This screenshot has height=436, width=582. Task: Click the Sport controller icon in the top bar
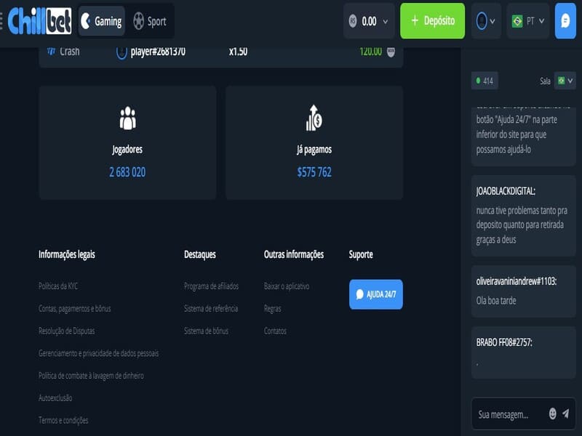(x=140, y=21)
